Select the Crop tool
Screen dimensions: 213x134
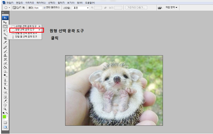tap(5, 38)
